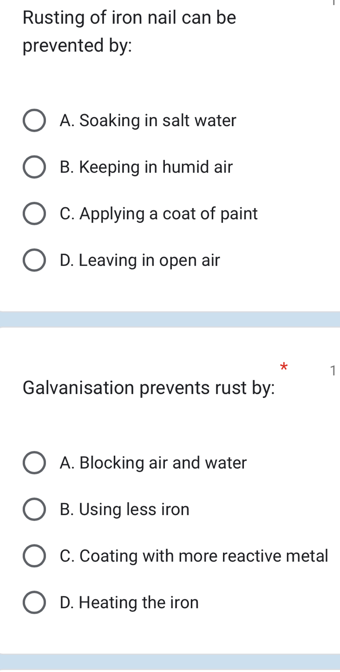Select option B. Using less iron
Image resolution: width=340 pixels, height=672 pixels.
[124, 509]
